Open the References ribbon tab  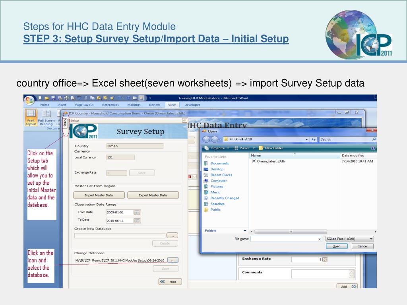(x=110, y=105)
